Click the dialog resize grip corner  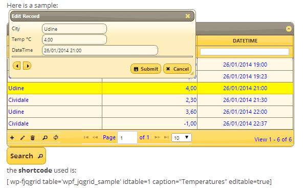192,74
